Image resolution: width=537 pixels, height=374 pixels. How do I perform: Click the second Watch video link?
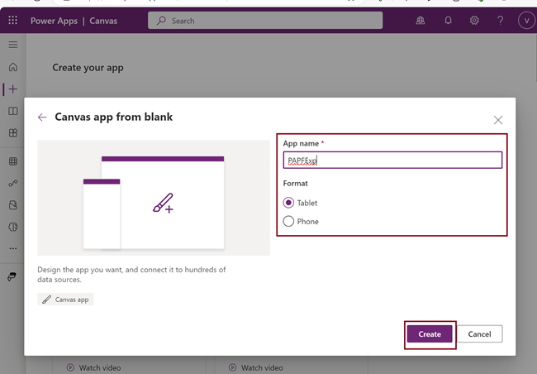click(256, 367)
